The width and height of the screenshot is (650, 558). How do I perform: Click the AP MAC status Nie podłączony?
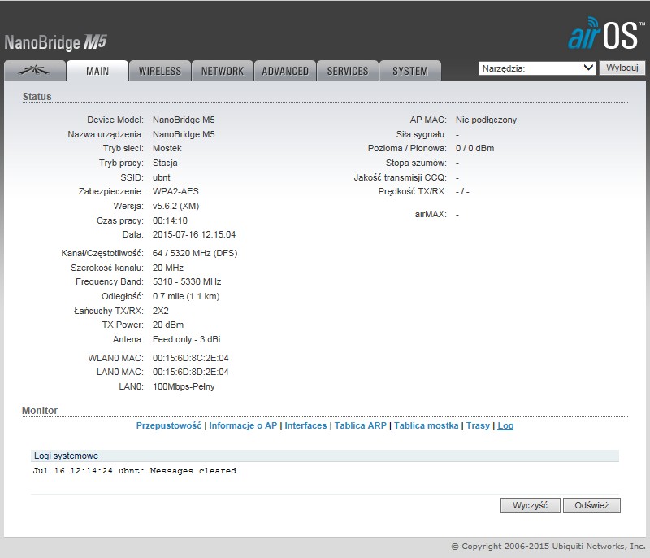[x=486, y=120]
